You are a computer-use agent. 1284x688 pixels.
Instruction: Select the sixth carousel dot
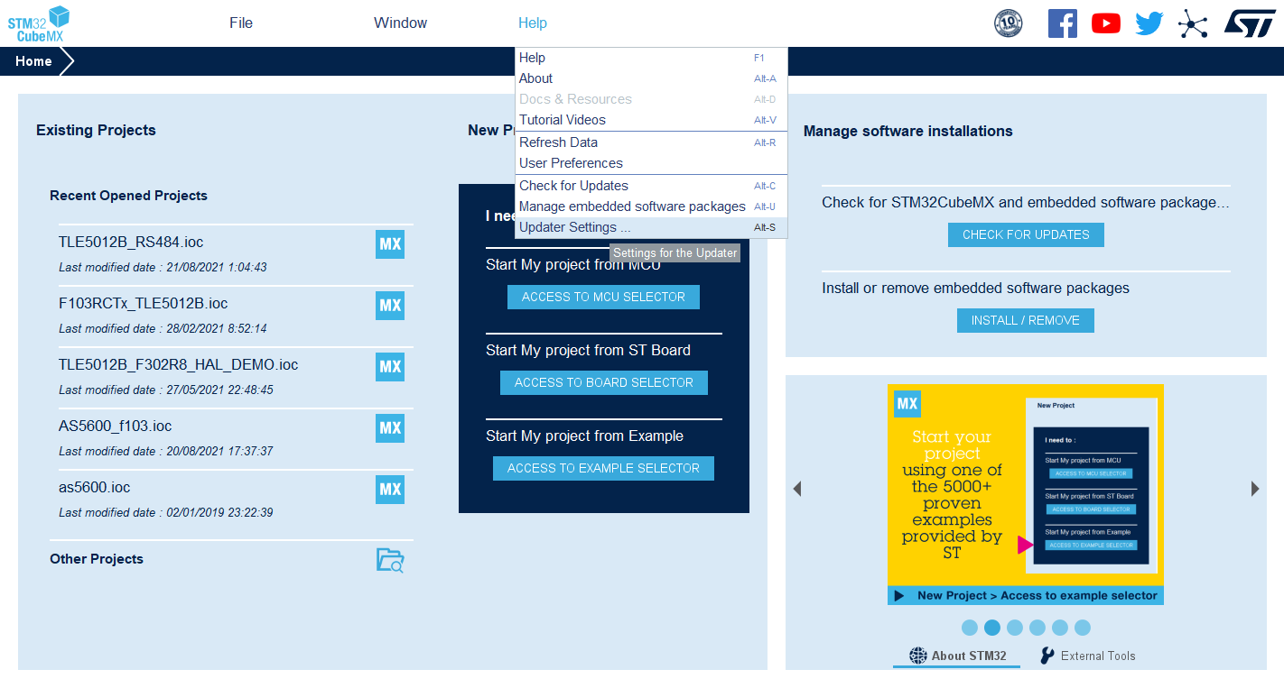point(1083,628)
